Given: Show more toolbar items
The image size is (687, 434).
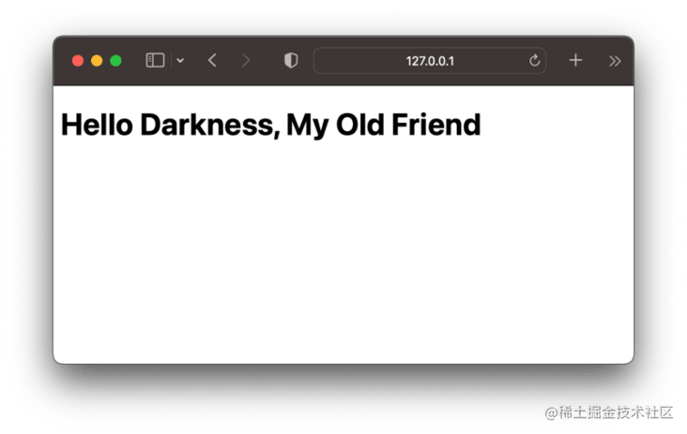Looking at the screenshot, I should pos(615,61).
